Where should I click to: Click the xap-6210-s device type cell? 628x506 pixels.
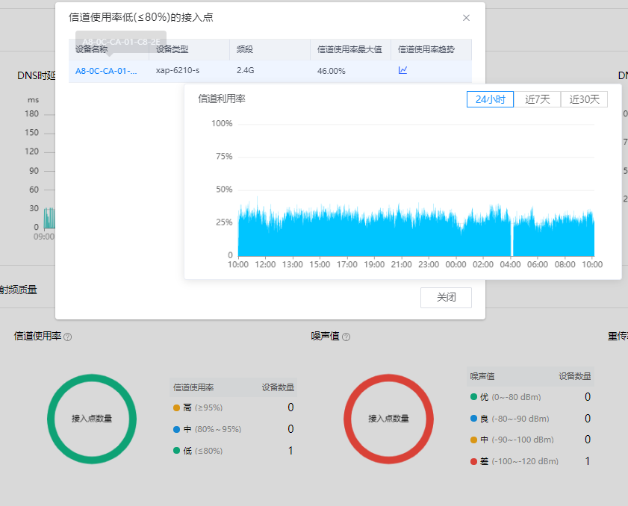(x=177, y=71)
